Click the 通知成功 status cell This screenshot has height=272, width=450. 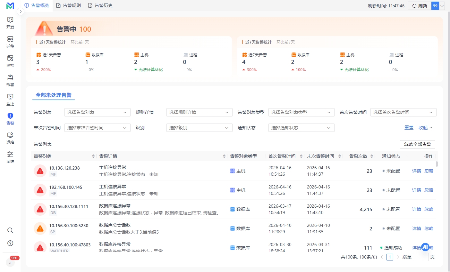[x=391, y=248]
